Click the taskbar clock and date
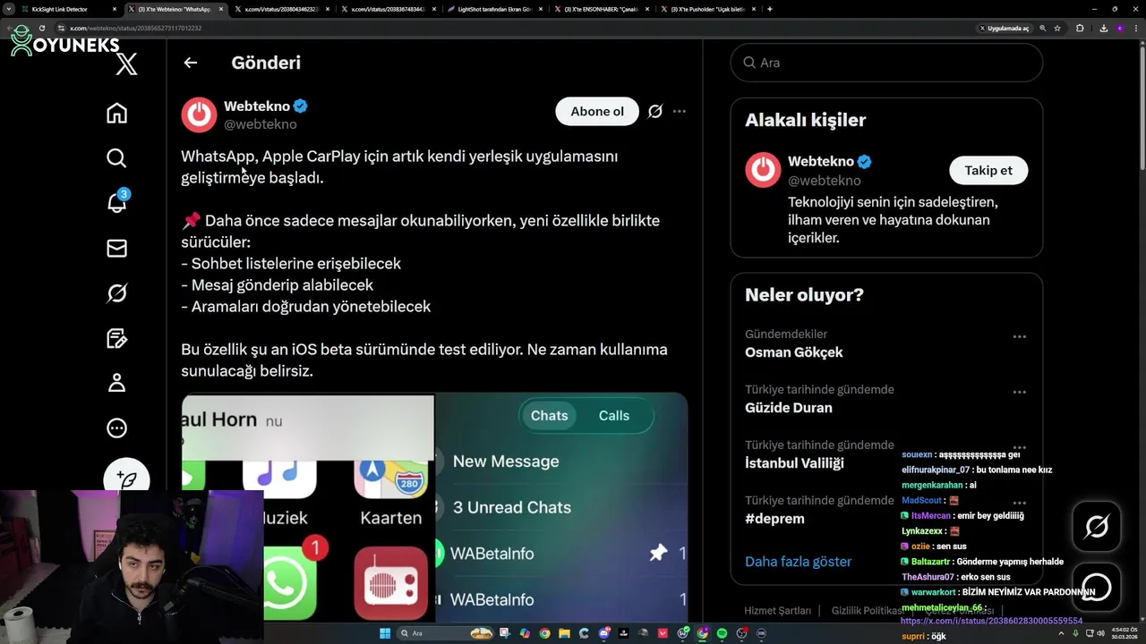 [x=1126, y=633]
